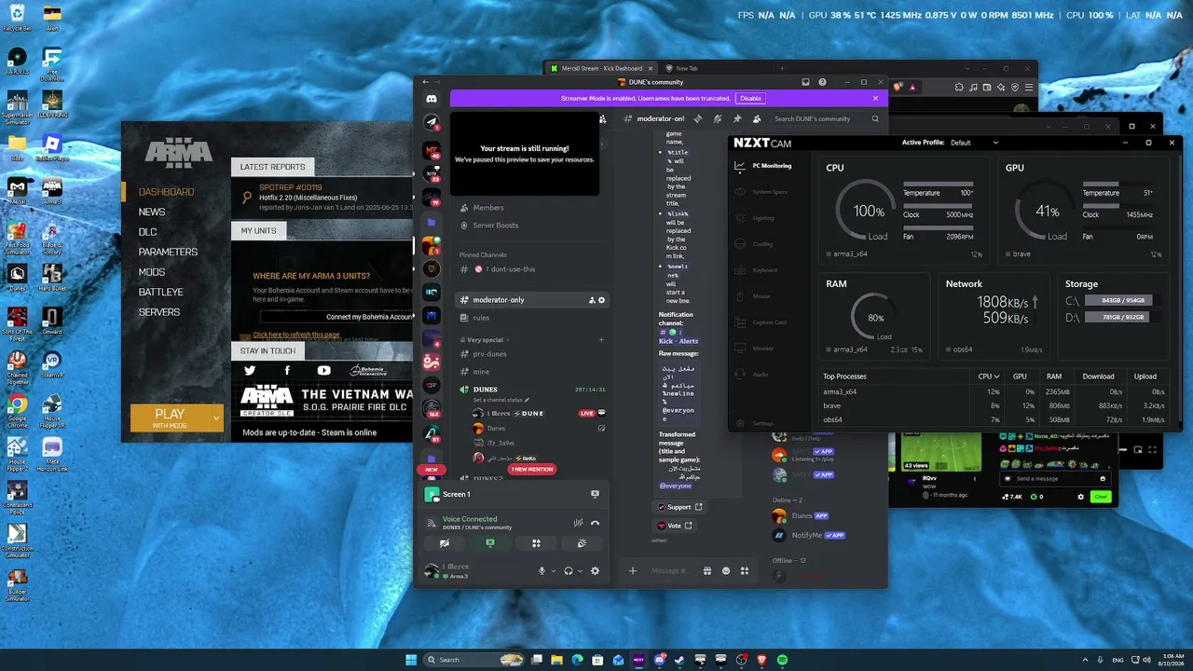
Task: Open Discord headphone output options arrow
Action: click(x=580, y=571)
